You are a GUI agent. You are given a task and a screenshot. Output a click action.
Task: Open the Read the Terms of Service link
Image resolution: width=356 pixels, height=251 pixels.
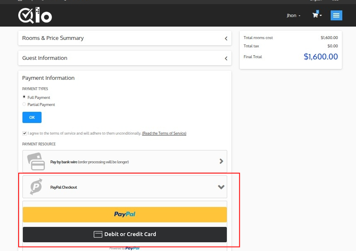(164, 133)
